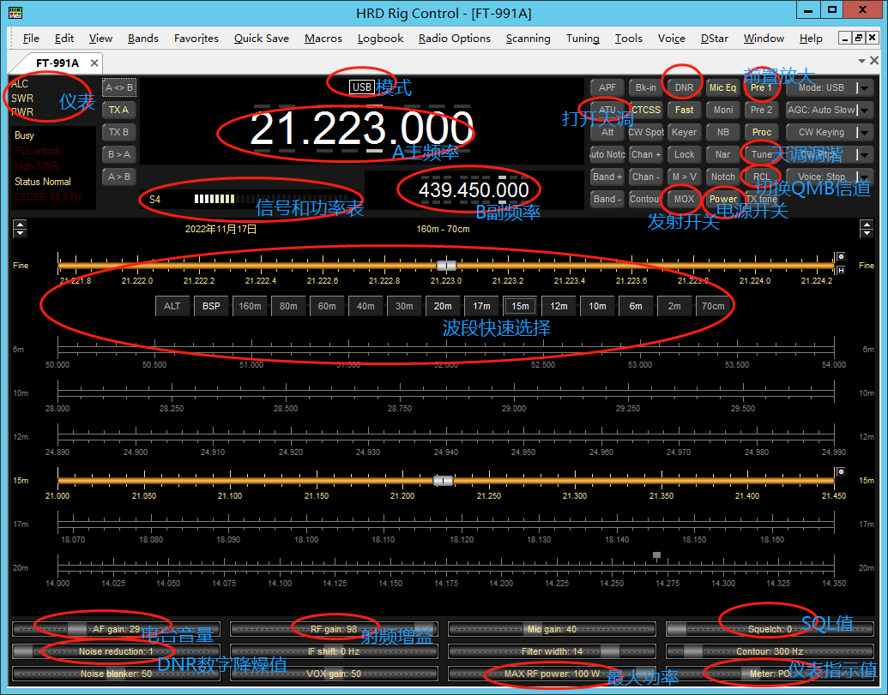Click the Band + button

pos(607,177)
